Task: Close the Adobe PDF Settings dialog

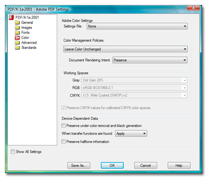Action: point(193,8)
